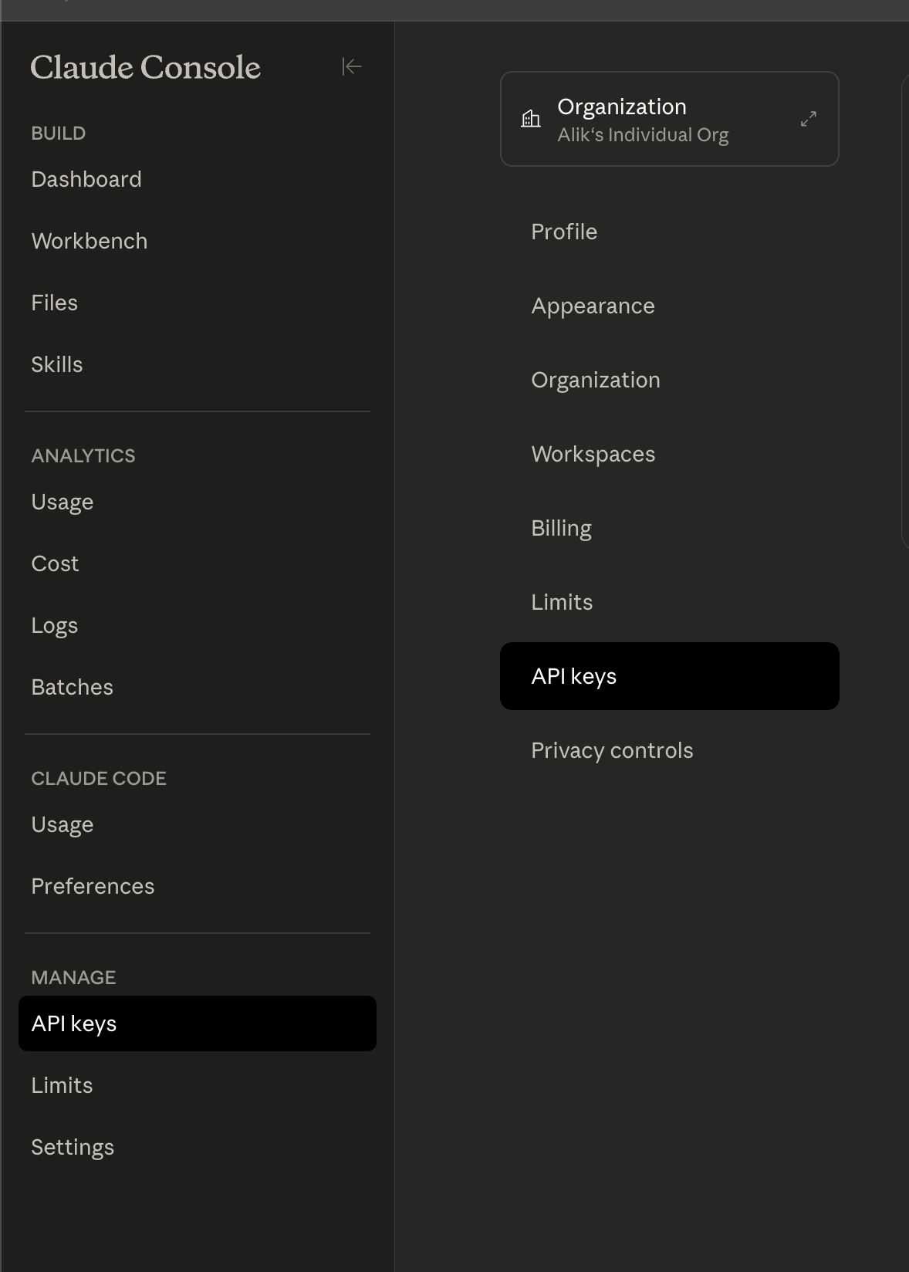The image size is (909, 1272).
Task: Open the Appearance settings tab
Action: (x=593, y=306)
